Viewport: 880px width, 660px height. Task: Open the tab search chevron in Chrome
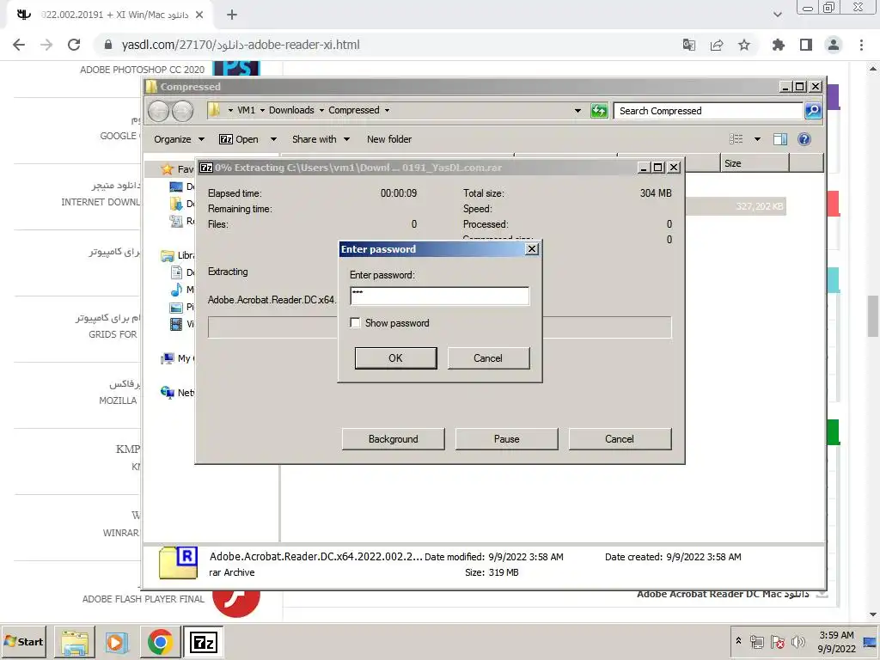tap(777, 15)
